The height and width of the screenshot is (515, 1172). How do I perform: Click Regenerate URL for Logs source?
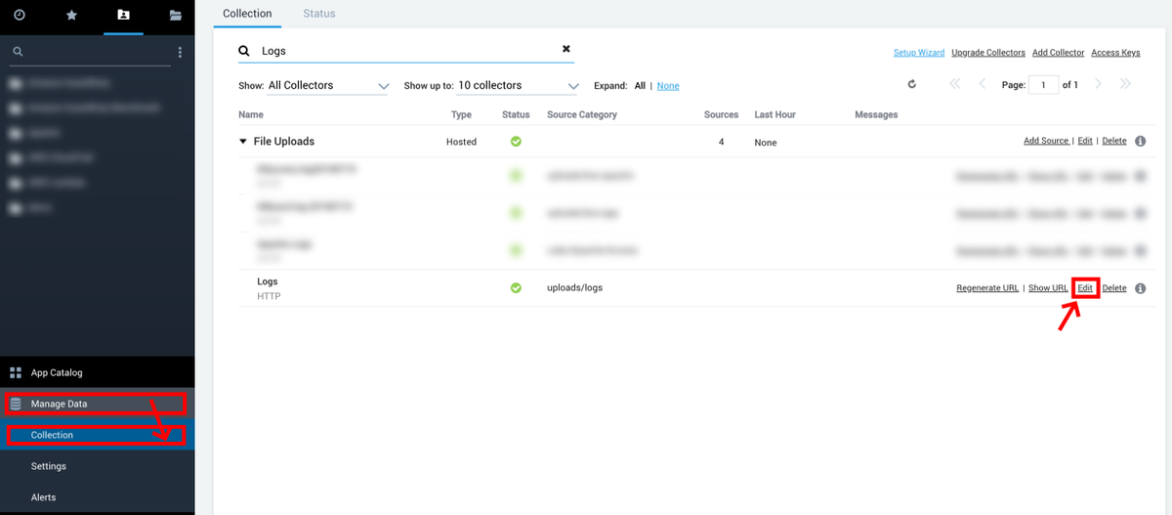coord(987,288)
